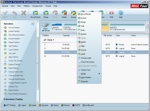Choose Move/Resize in context menu
The height and width of the screenshot is (111, 150).
89,14
